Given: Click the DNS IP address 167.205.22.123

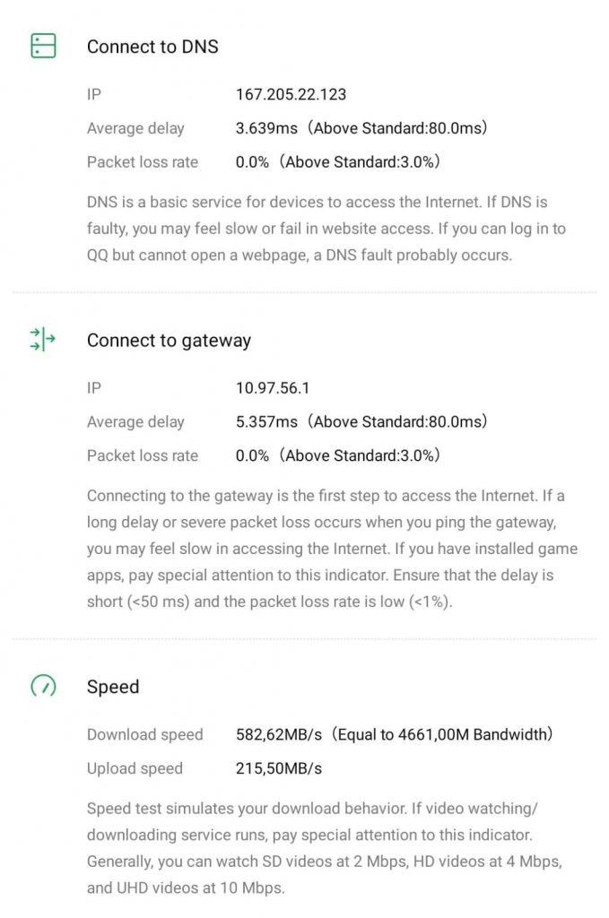Looking at the screenshot, I should point(291,94).
